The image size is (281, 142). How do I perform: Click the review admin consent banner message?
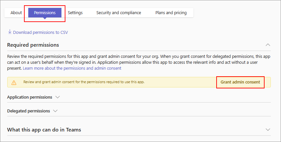(84, 82)
